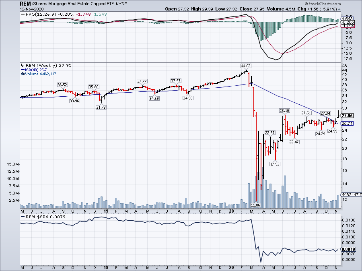Click the 34.90 price label

[x=188, y=98]
